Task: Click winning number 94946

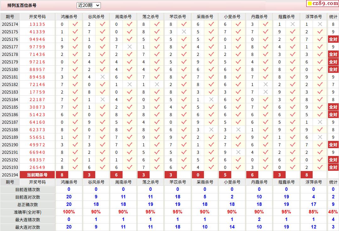Action: (x=37, y=39)
